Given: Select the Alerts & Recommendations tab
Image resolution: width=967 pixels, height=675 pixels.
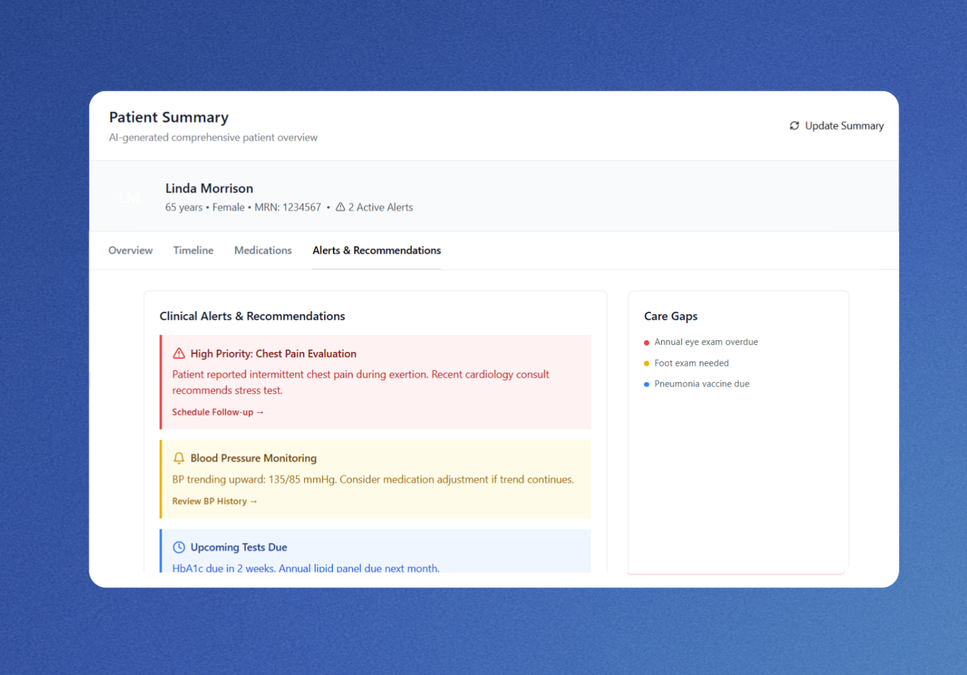Looking at the screenshot, I should 376,250.
